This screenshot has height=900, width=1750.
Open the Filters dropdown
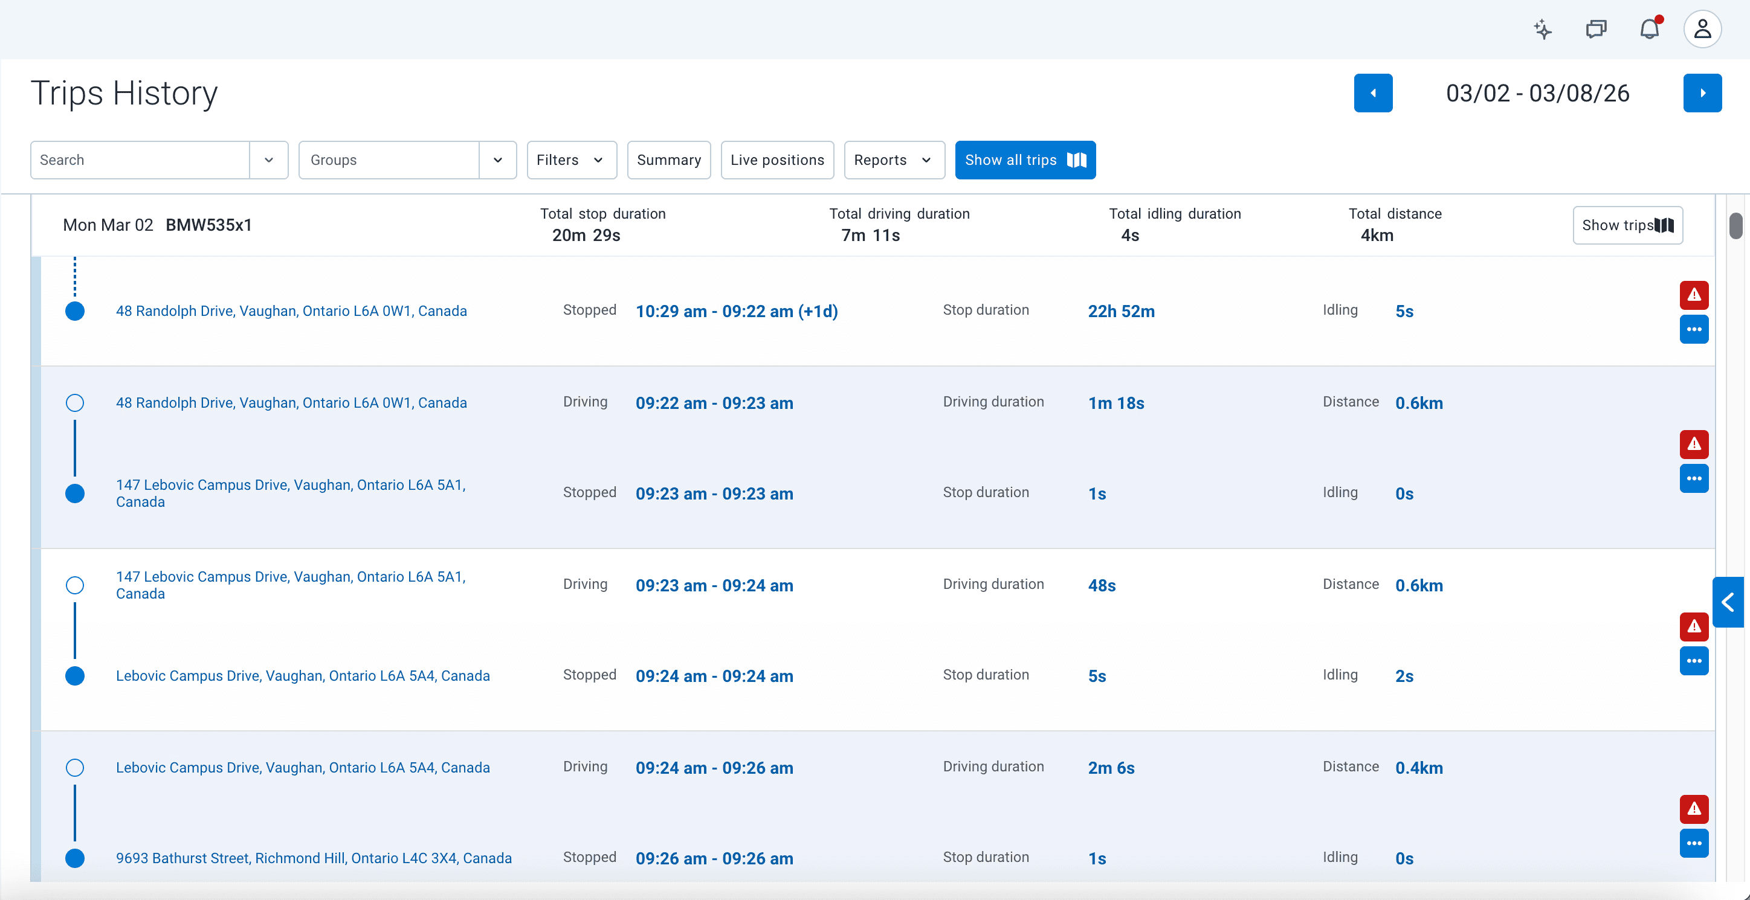point(571,160)
